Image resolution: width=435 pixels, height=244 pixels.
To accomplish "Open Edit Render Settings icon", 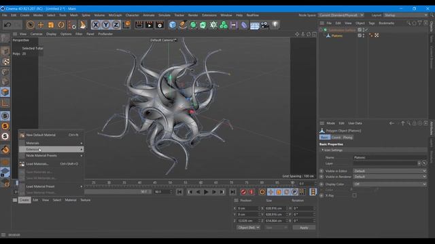I will (160, 25).
